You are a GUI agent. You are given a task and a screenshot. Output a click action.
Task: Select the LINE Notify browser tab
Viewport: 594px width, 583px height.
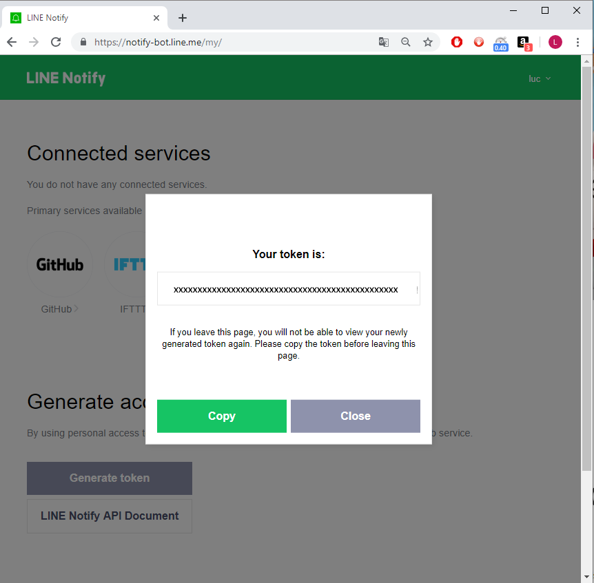[76, 18]
